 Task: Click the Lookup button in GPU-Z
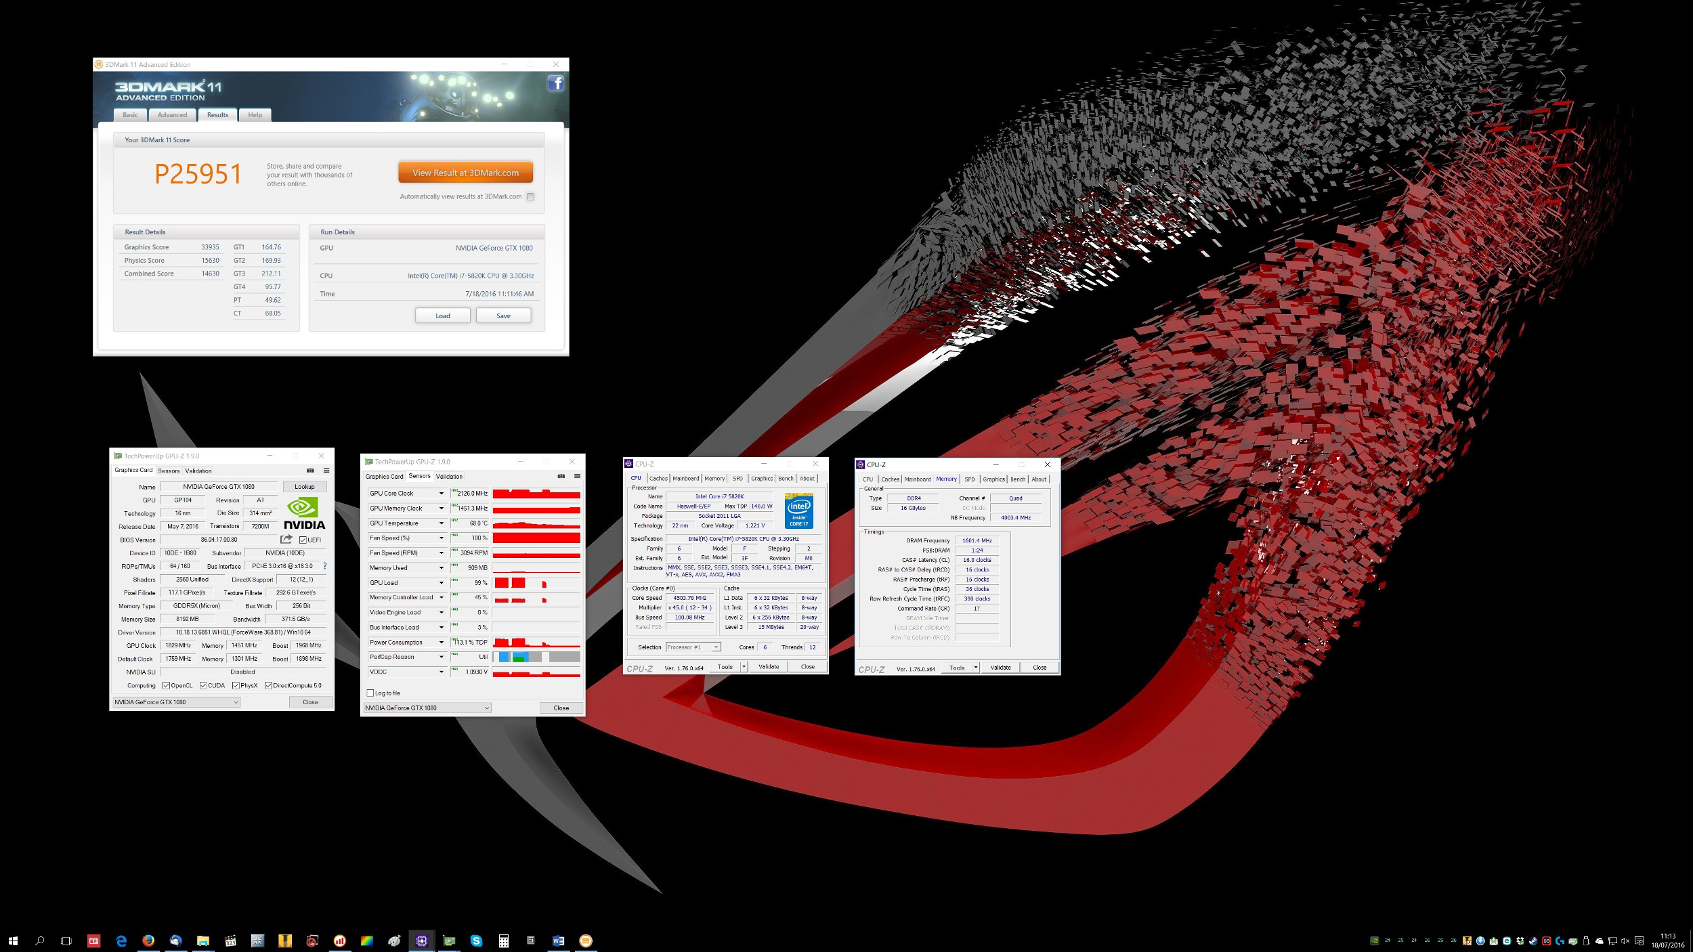coord(304,487)
